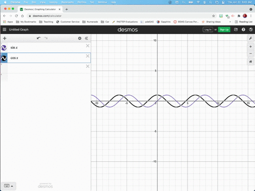Select the Desmos Graphing Calculator tab
255x191 pixels.
tap(40, 9)
